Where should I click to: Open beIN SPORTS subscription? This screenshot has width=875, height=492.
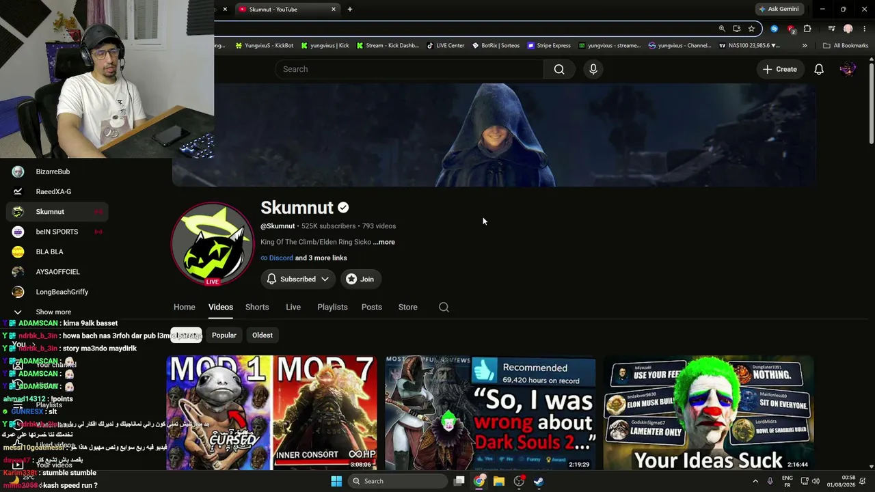tap(57, 232)
